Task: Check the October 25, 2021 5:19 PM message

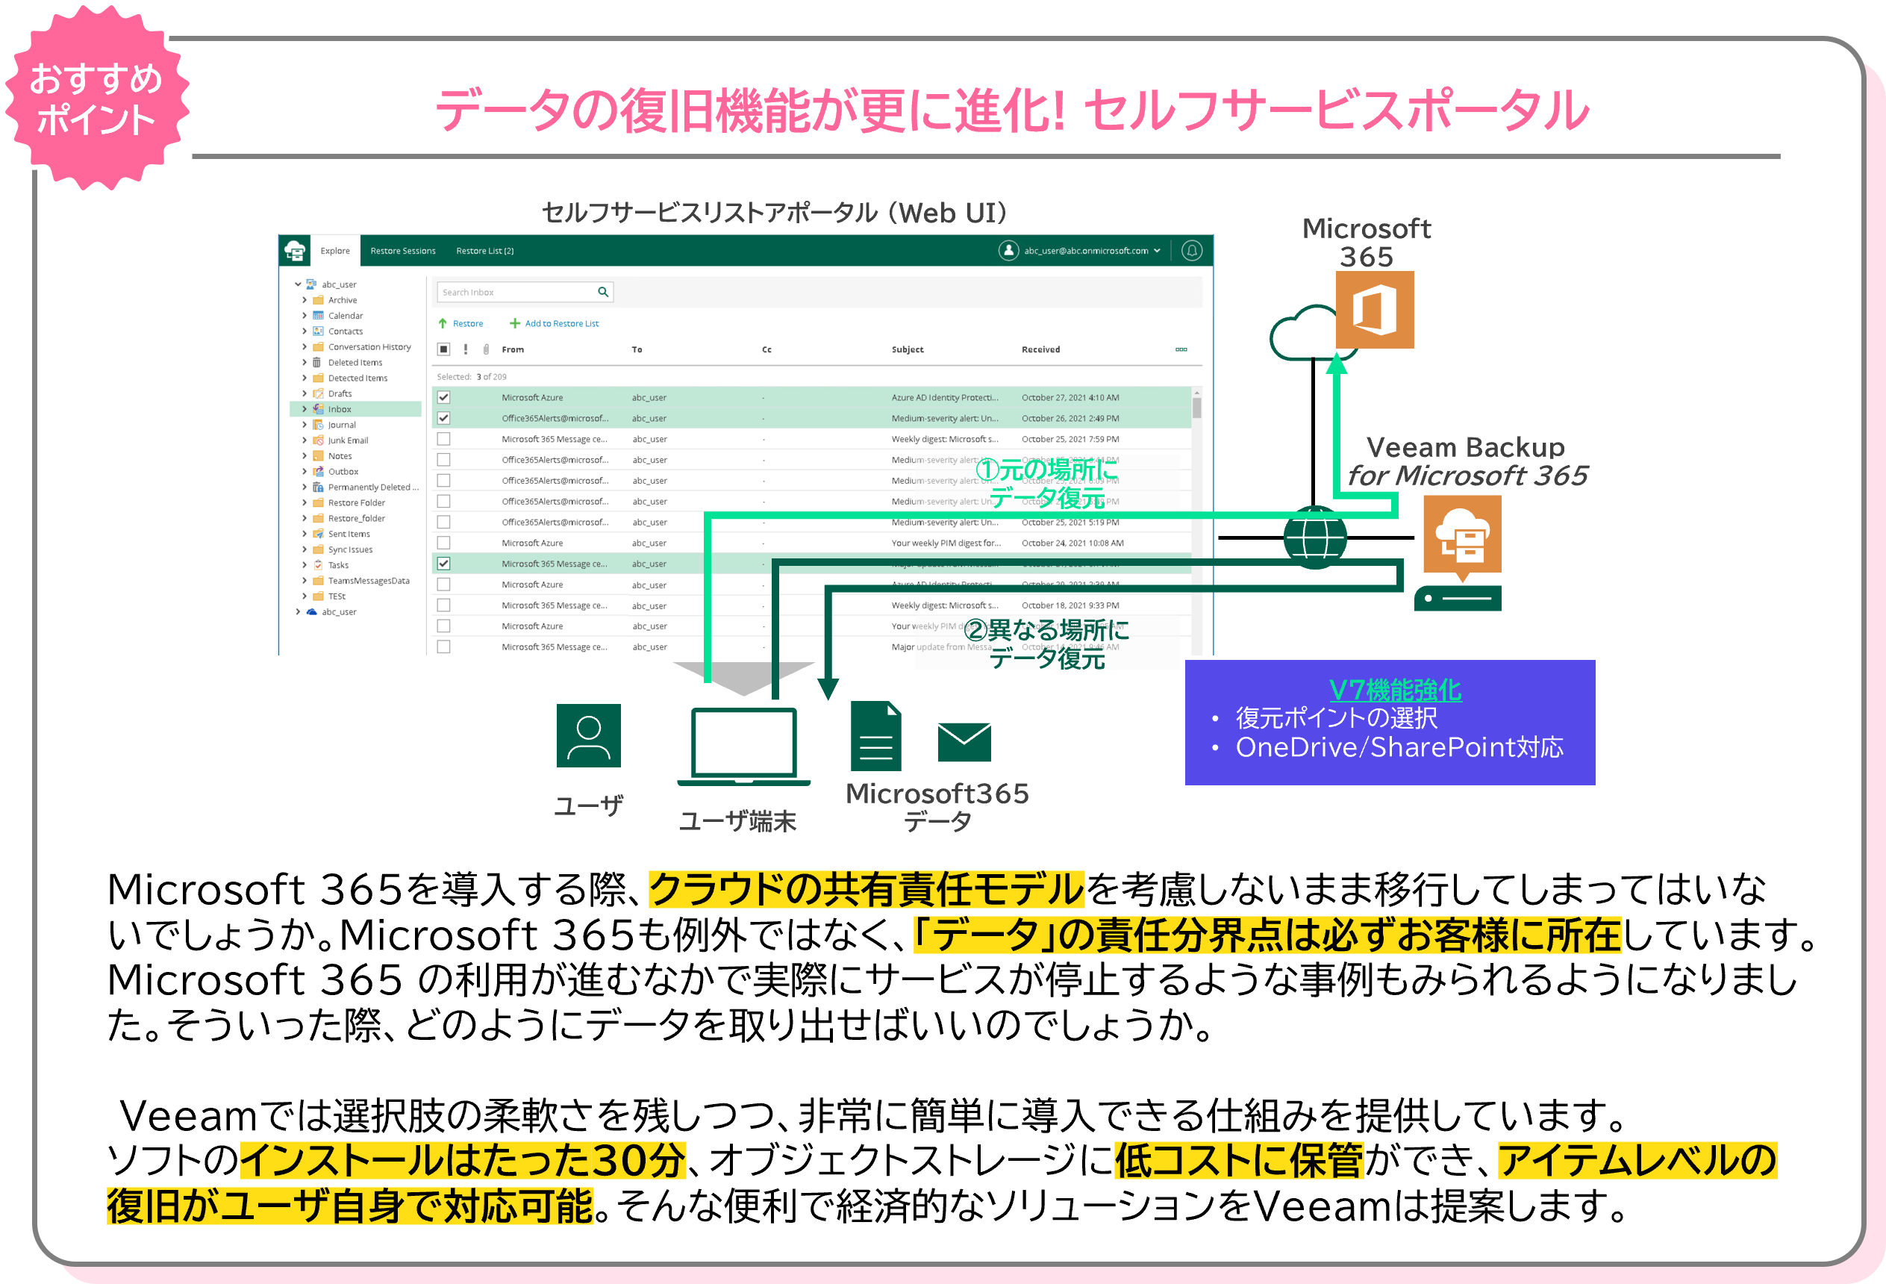Action: click(444, 523)
